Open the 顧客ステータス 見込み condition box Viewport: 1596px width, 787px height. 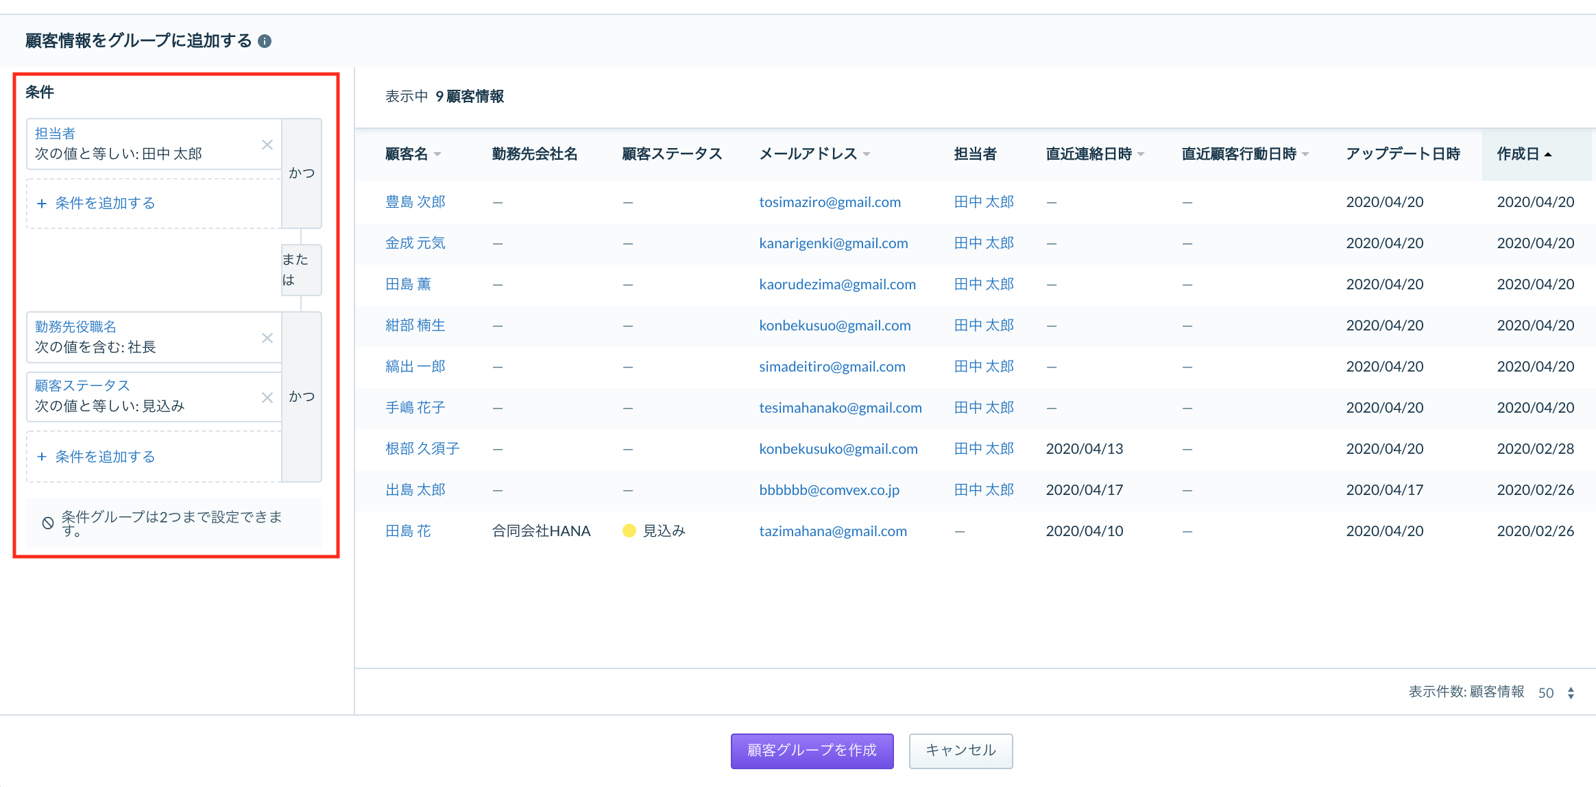coord(154,397)
